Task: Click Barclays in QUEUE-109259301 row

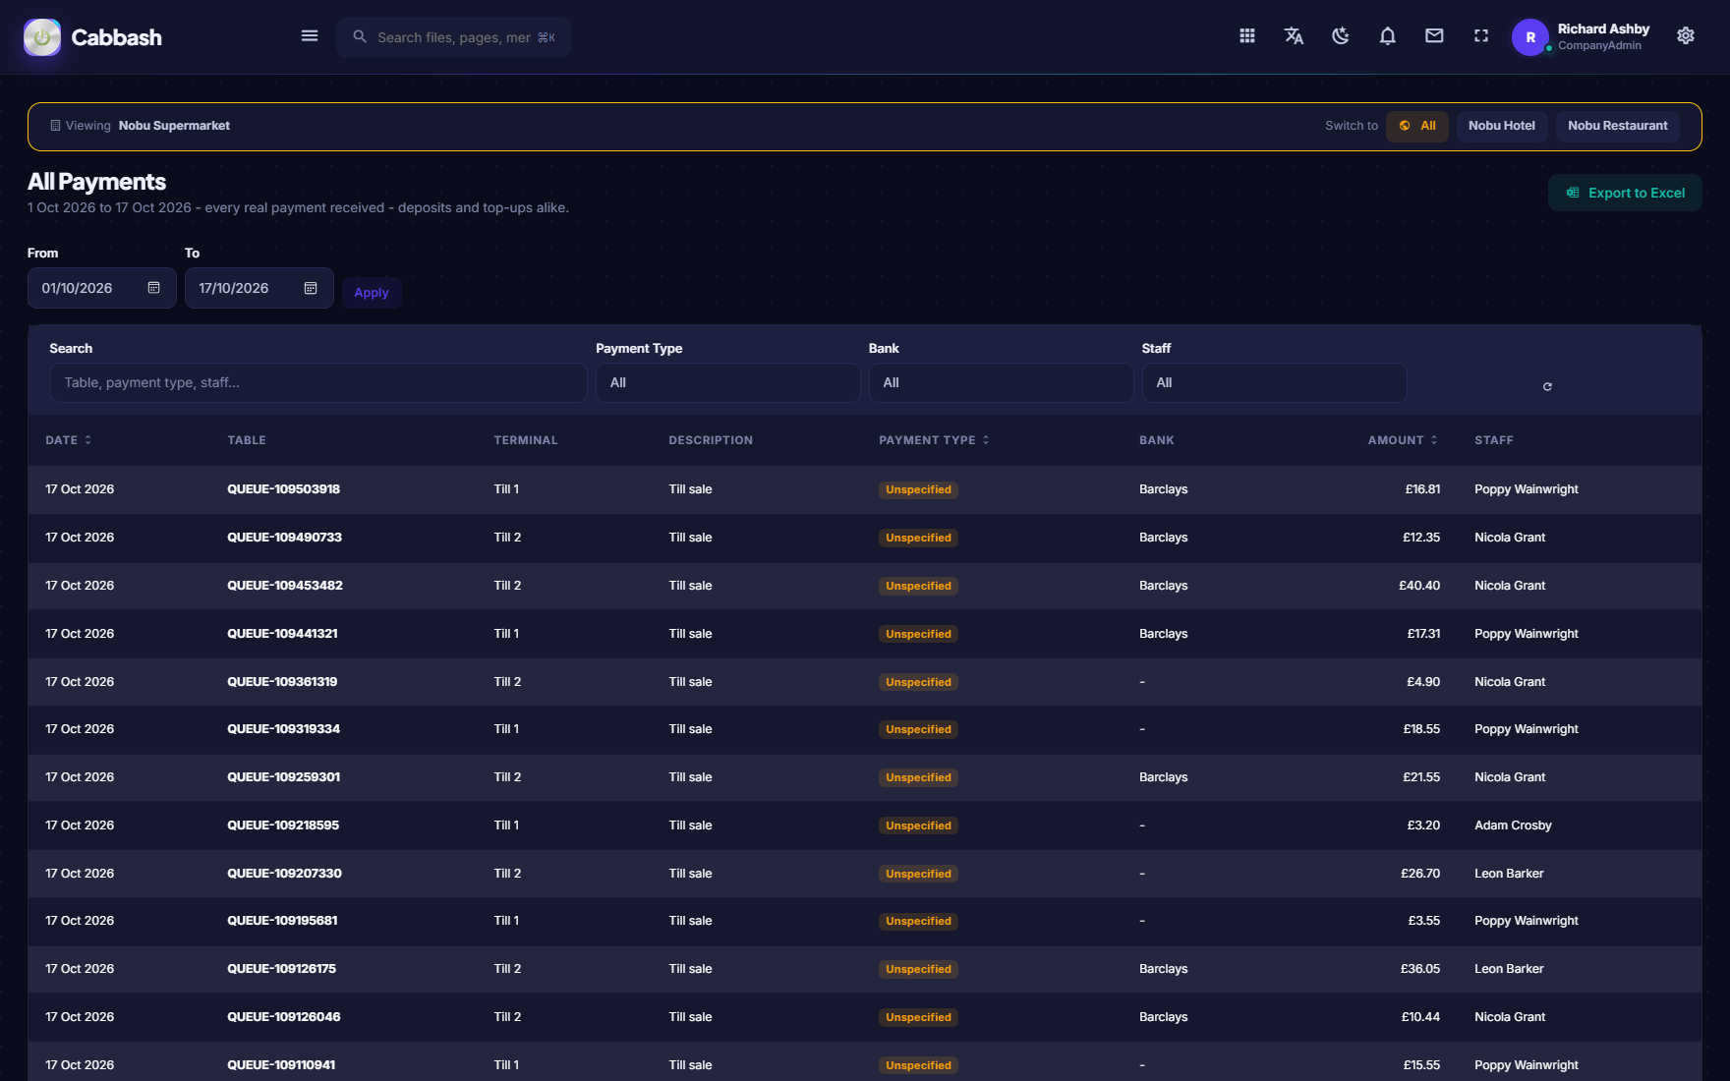Action: 1163,777
